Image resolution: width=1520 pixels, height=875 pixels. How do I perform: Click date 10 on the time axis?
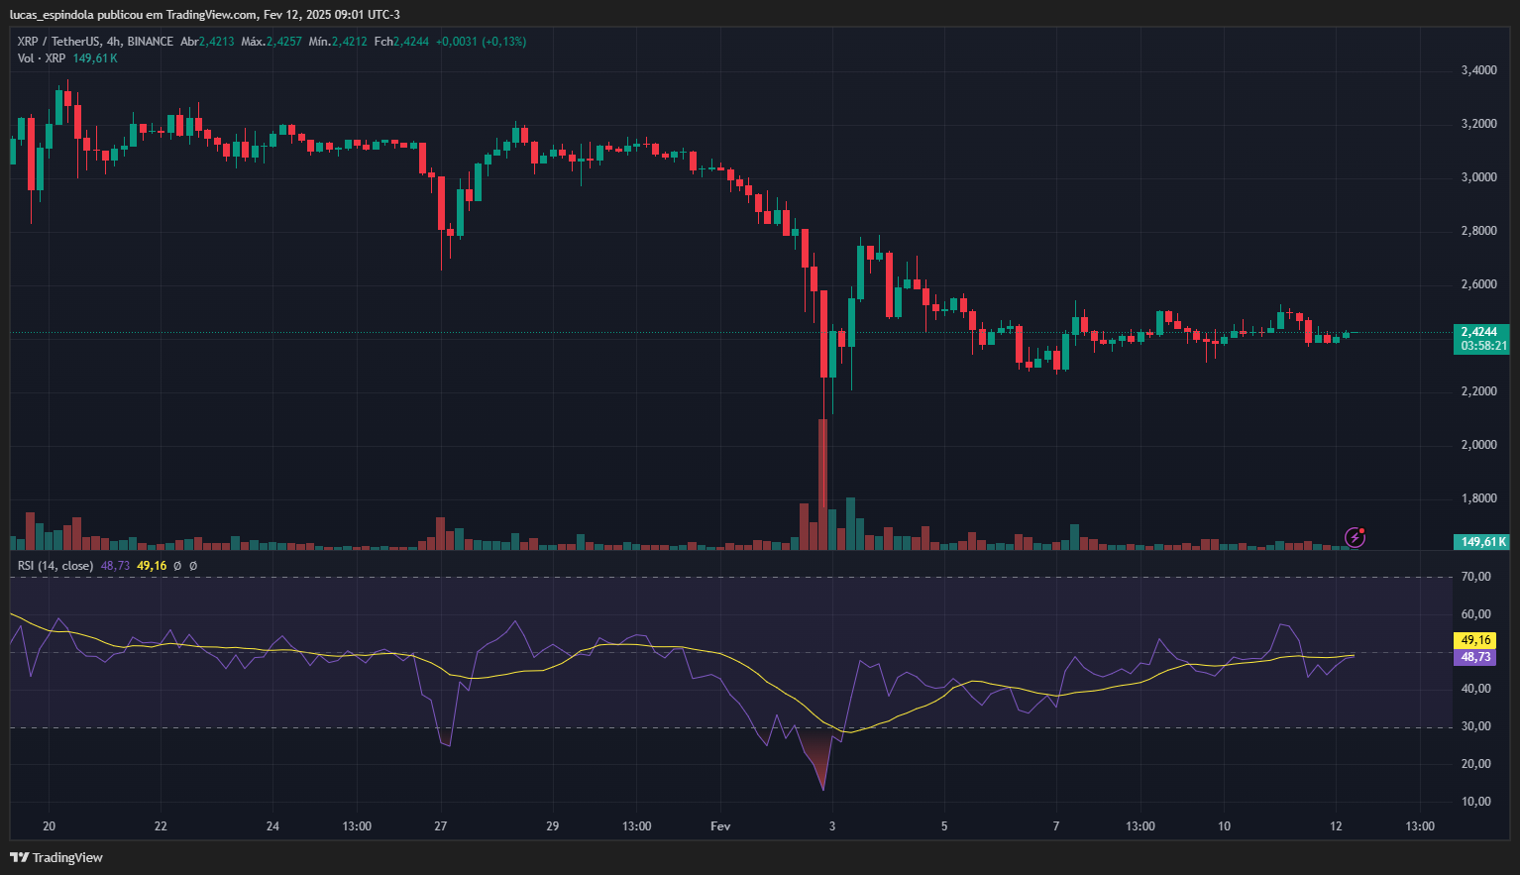[1225, 826]
